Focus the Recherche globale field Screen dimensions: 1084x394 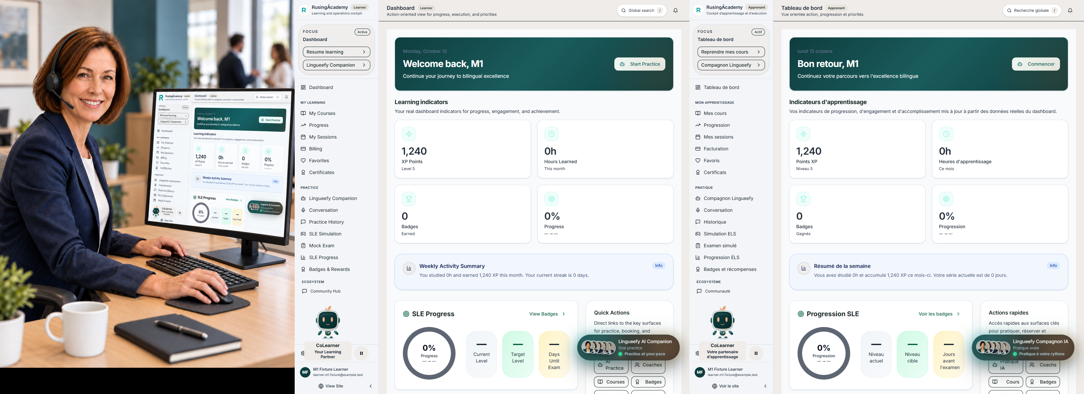tap(1031, 11)
